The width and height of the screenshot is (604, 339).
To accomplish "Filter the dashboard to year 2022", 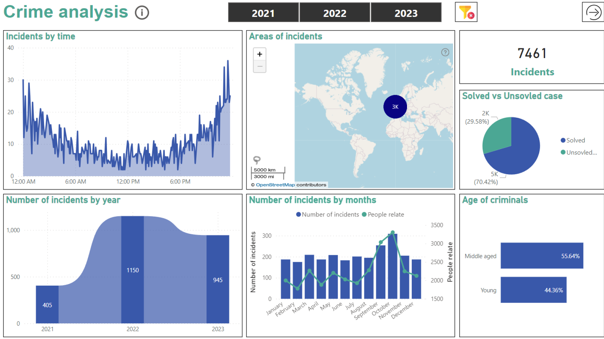I will point(335,13).
